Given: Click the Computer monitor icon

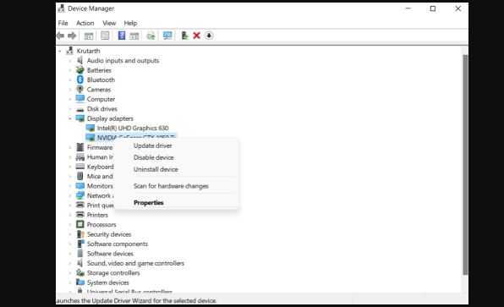Looking at the screenshot, I should pyautogui.click(x=80, y=99).
